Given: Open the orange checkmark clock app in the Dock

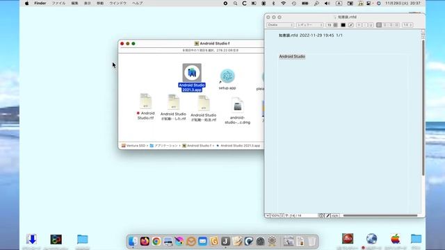Looking at the screenshot, I should click(191, 241).
